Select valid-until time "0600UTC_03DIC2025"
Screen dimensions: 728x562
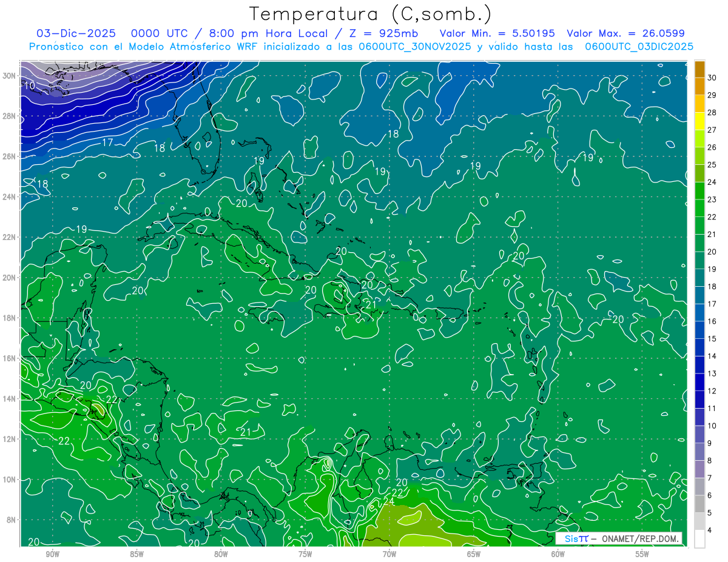coord(639,46)
